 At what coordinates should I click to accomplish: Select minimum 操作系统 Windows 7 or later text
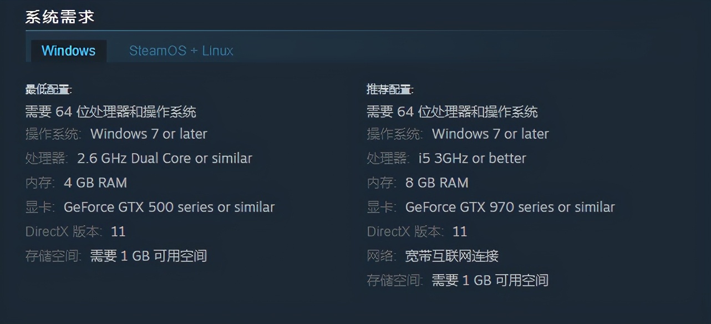pos(116,134)
